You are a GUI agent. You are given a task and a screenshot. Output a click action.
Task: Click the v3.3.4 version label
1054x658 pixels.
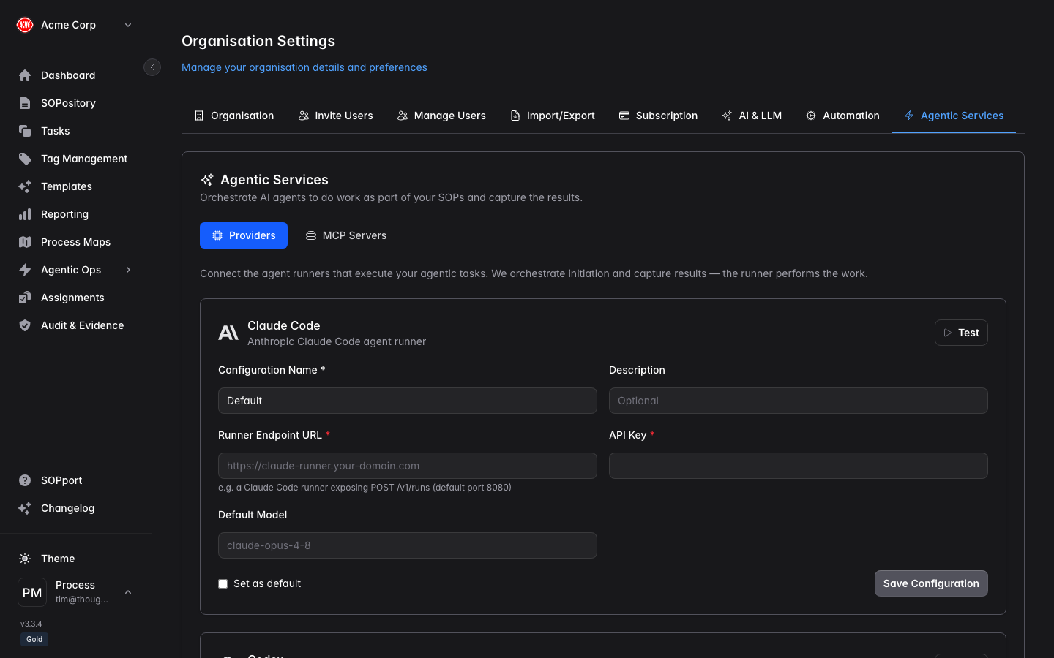point(31,624)
